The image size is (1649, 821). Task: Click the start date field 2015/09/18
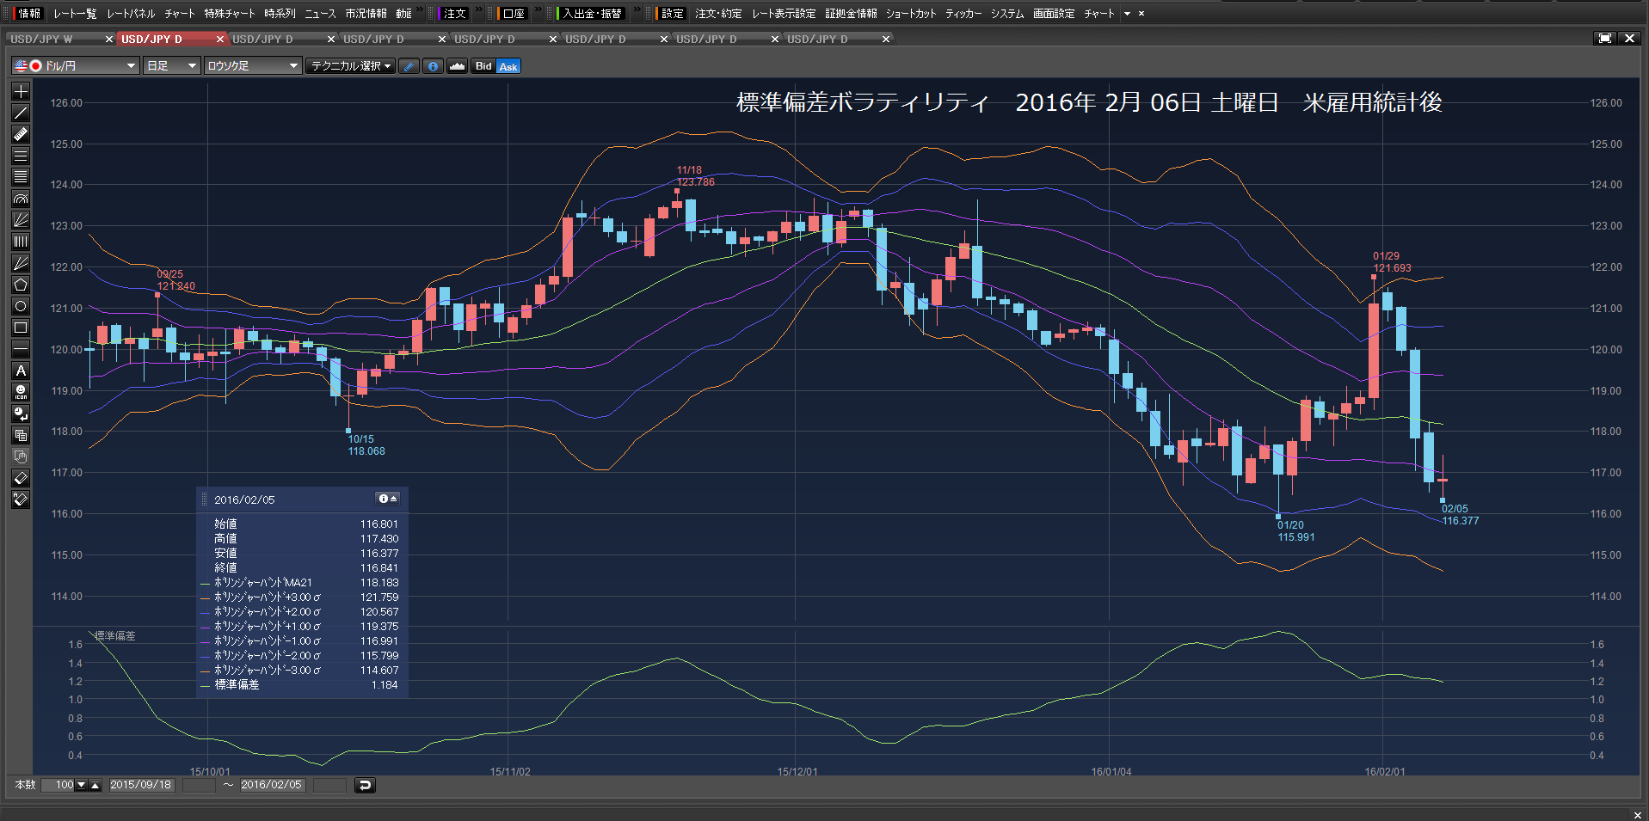coord(141,785)
